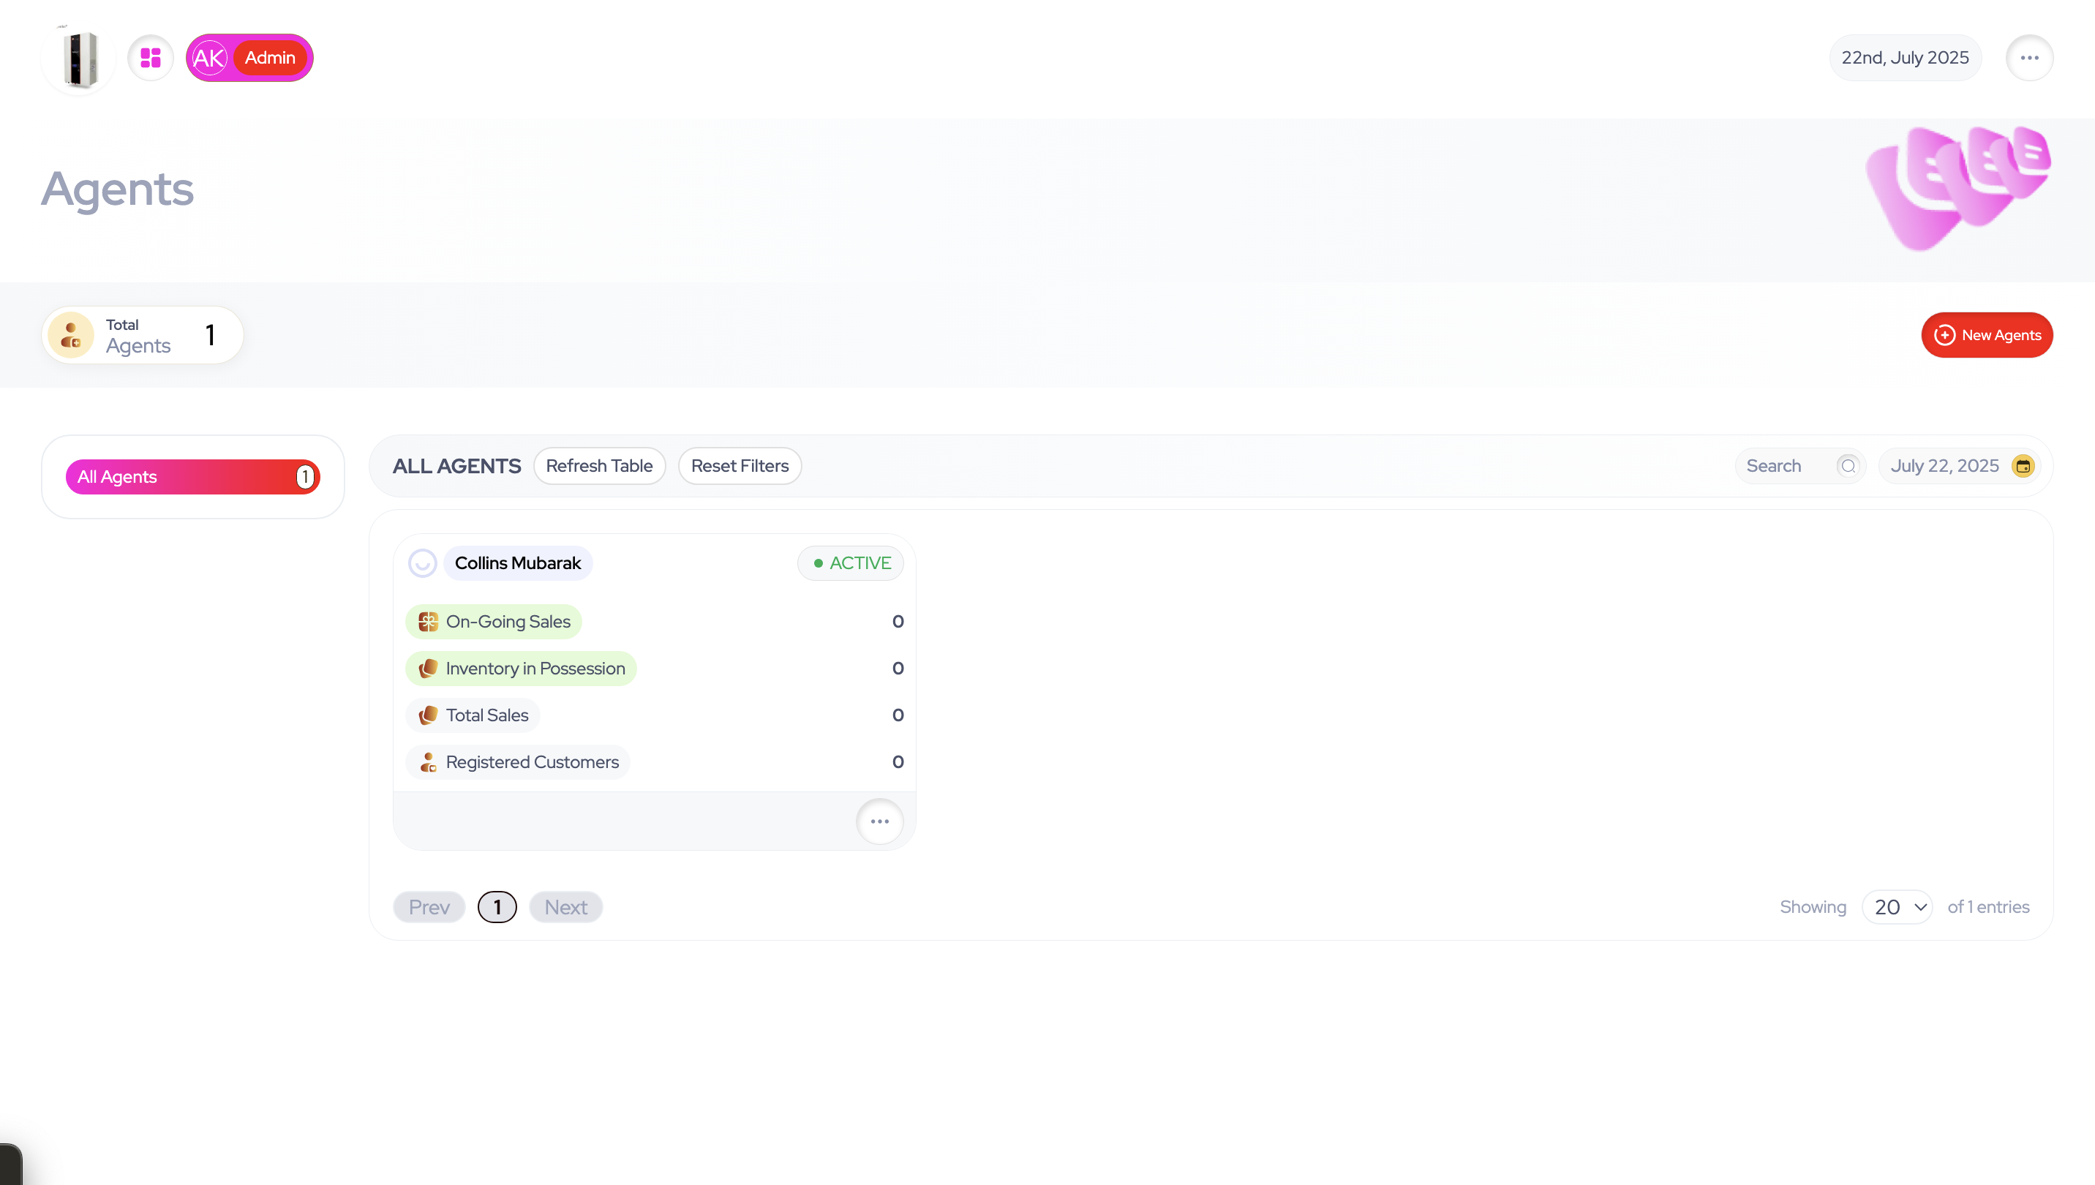
Task: Click the Total Agents icon
Action: (71, 335)
